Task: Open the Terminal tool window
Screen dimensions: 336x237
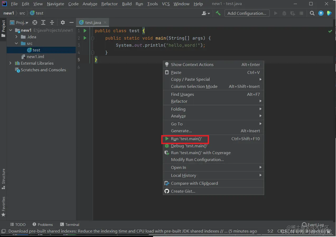Action: tap(70, 225)
